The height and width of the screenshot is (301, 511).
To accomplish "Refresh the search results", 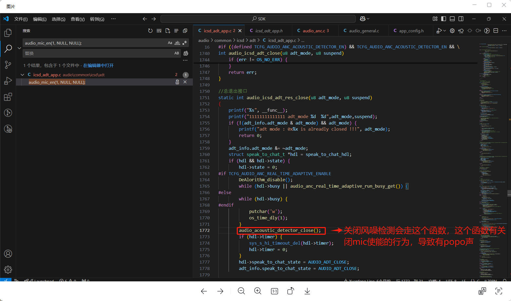I will [150, 31].
